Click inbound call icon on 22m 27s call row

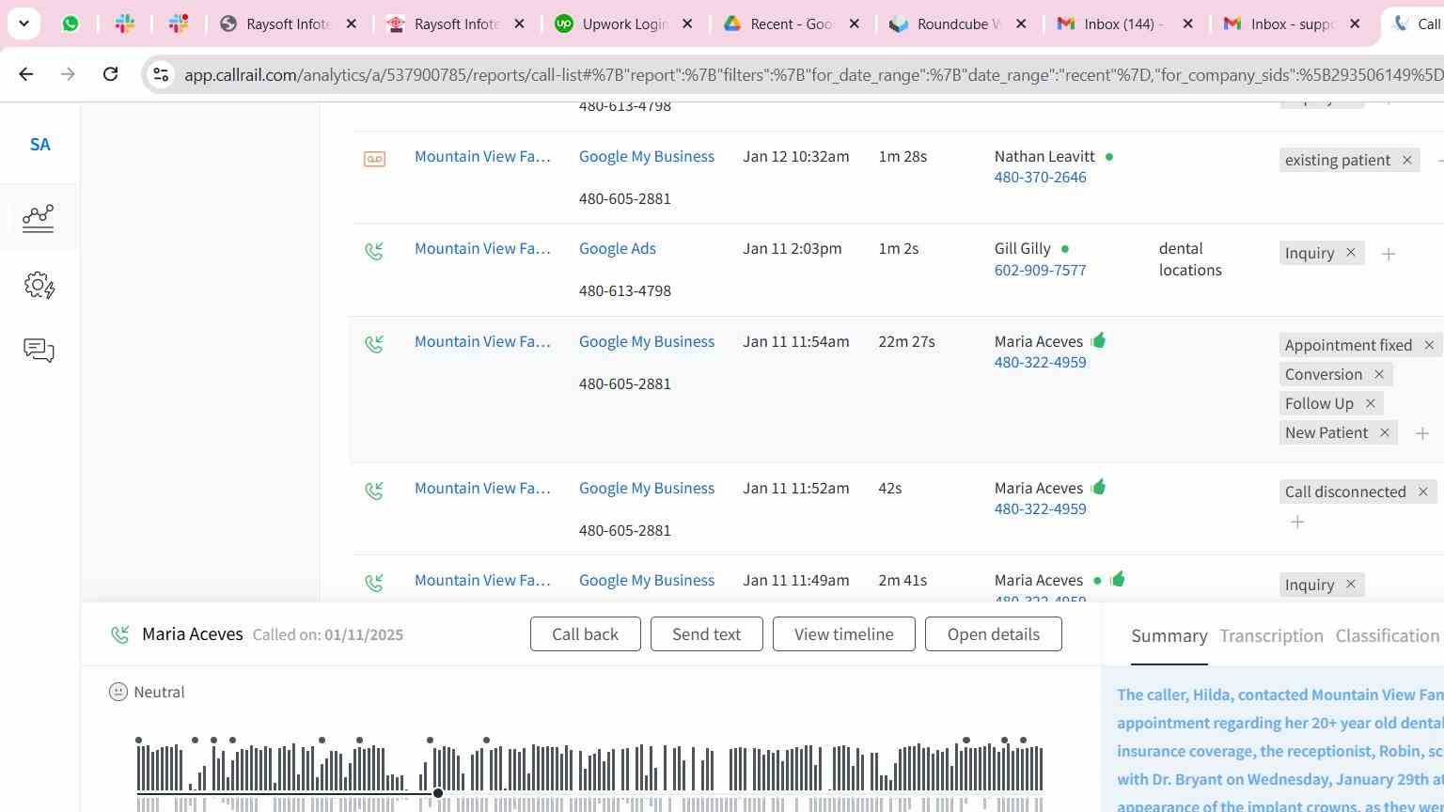(x=374, y=344)
